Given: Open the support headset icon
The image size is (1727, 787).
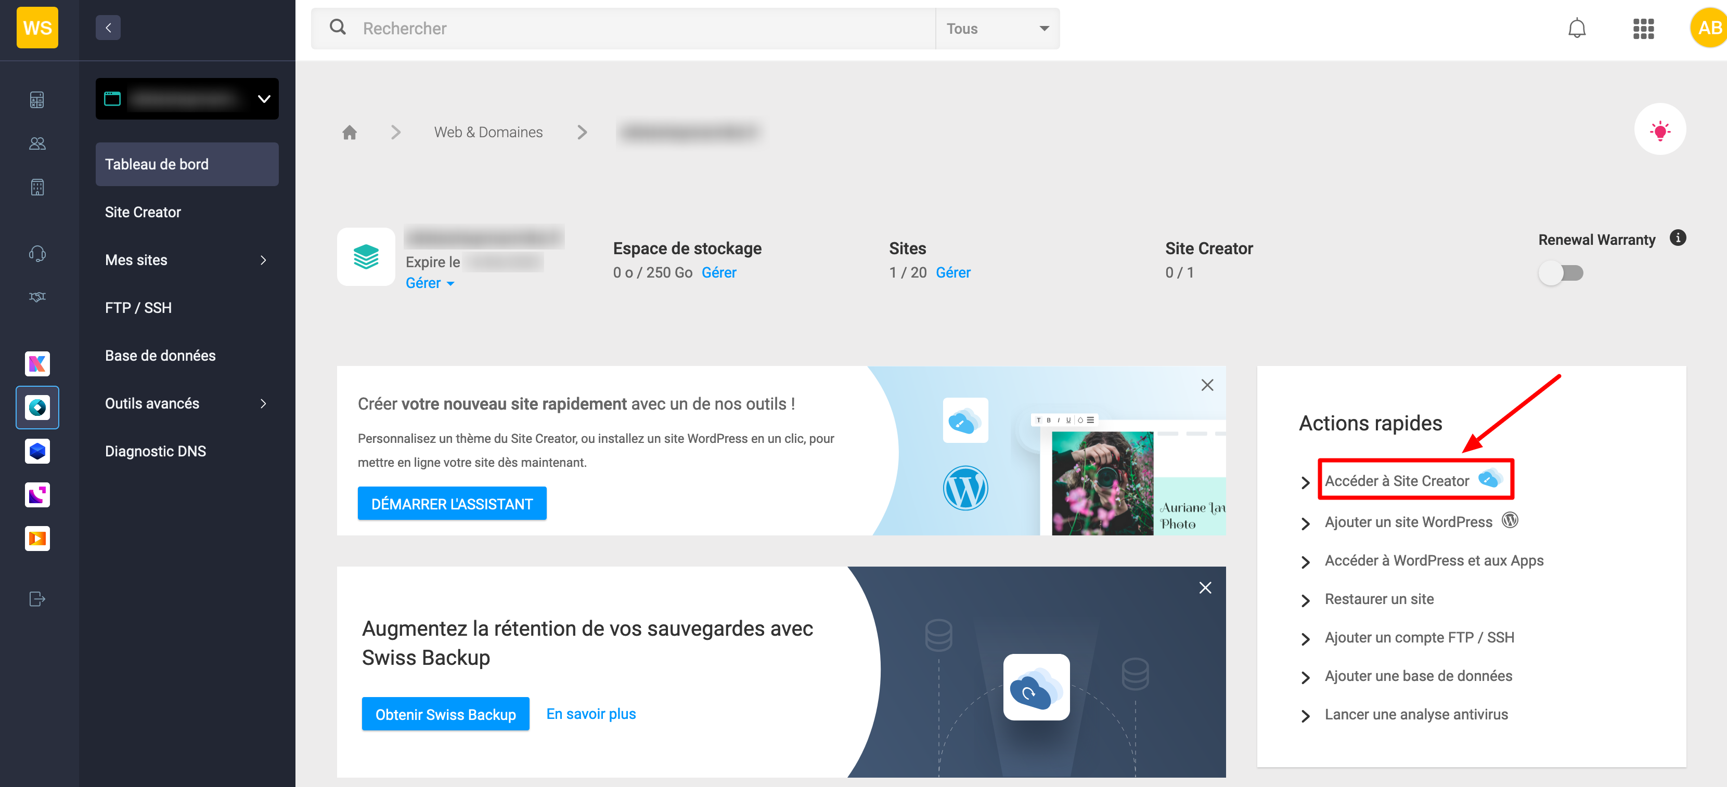Looking at the screenshot, I should click(x=37, y=253).
